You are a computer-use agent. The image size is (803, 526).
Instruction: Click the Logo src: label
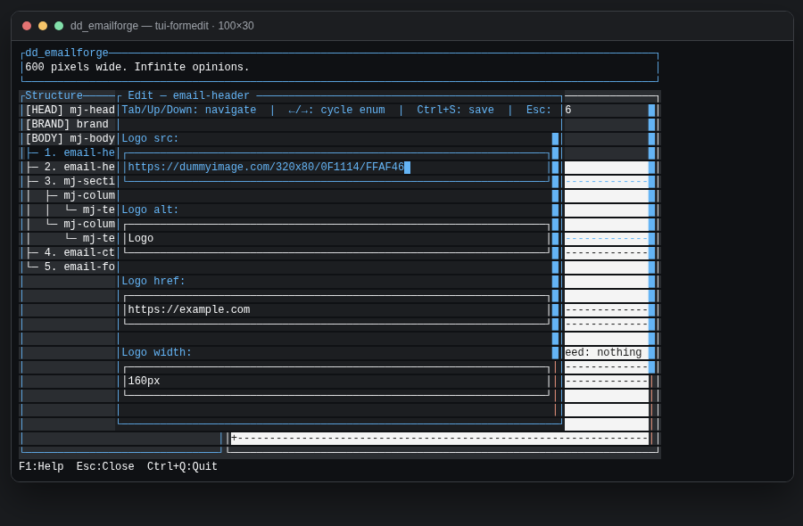[150, 139]
